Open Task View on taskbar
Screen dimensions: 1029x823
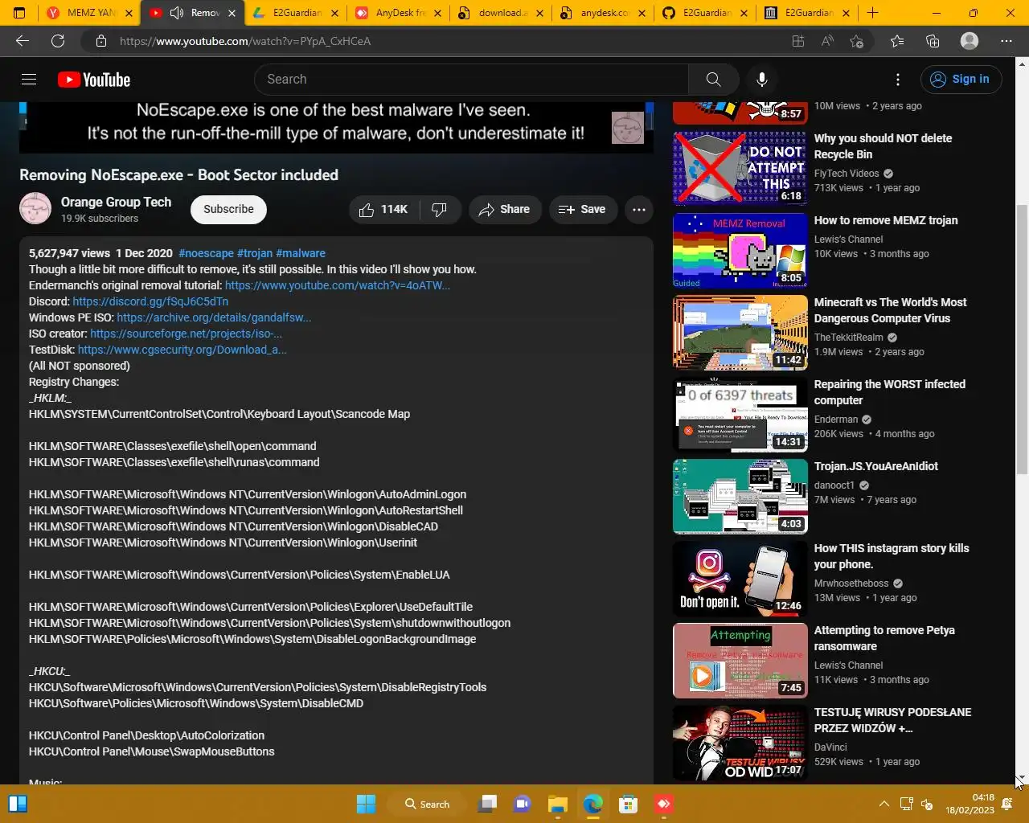pyautogui.click(x=487, y=804)
